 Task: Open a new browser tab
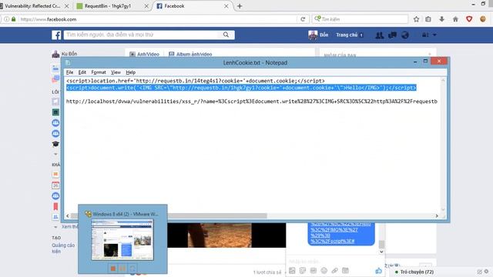click(240, 6)
